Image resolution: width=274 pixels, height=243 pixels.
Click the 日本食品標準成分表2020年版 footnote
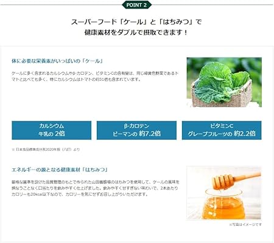(46, 149)
